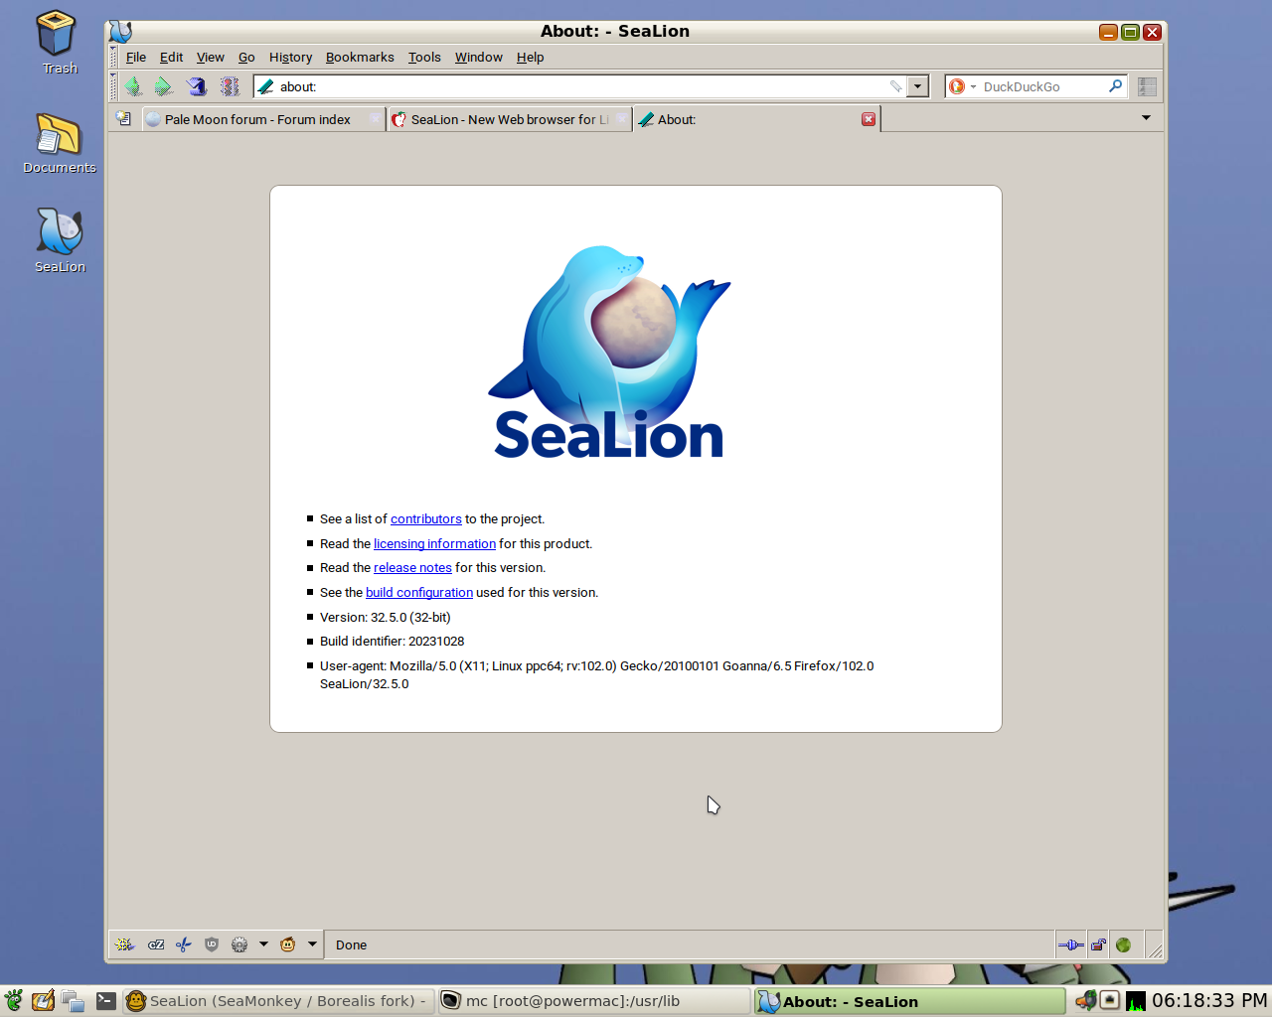This screenshot has height=1017, width=1272.
Task: Click the SeaLion logo image
Action: [609, 353]
